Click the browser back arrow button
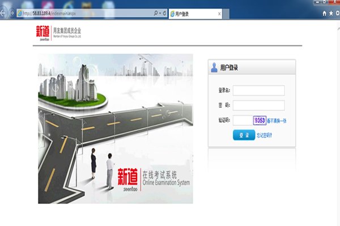 click(3, 13)
